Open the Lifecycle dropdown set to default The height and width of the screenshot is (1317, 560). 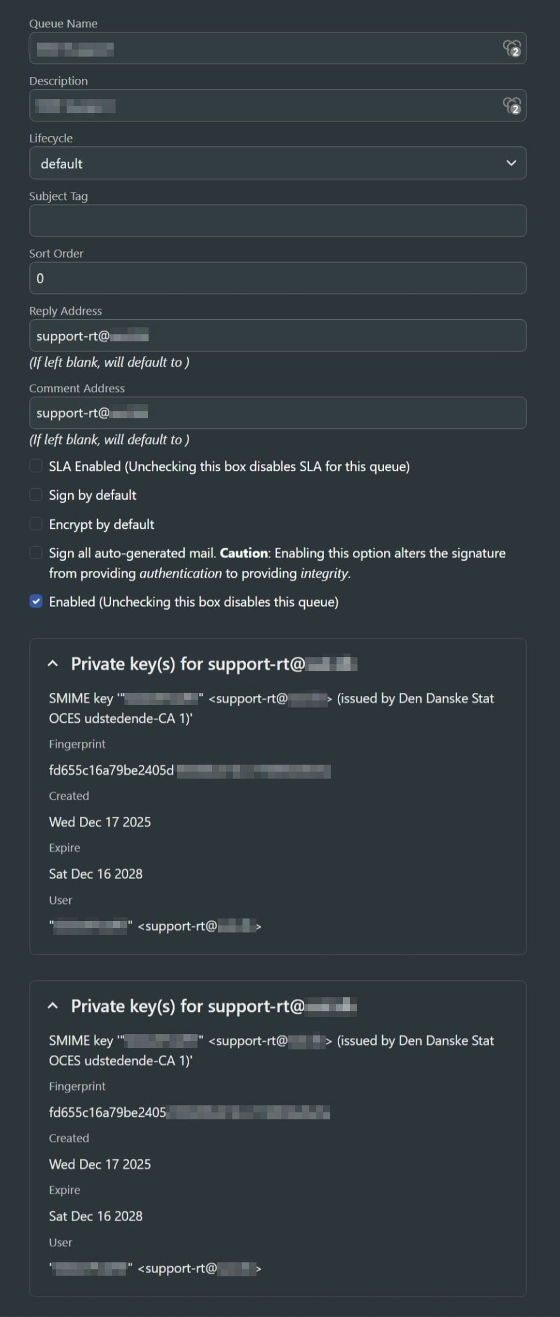[277, 163]
